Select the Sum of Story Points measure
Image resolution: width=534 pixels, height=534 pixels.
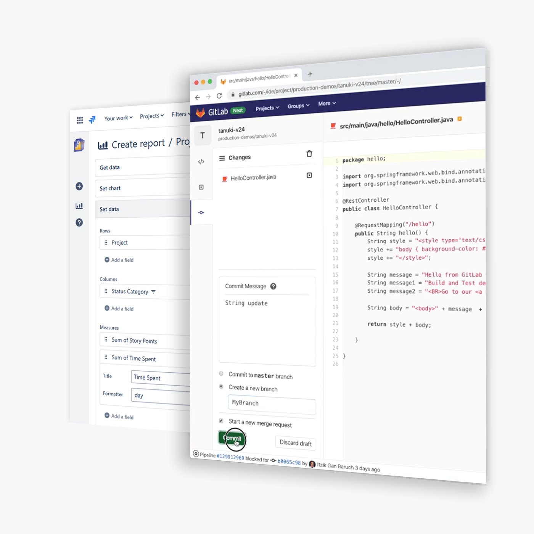pyautogui.click(x=145, y=340)
